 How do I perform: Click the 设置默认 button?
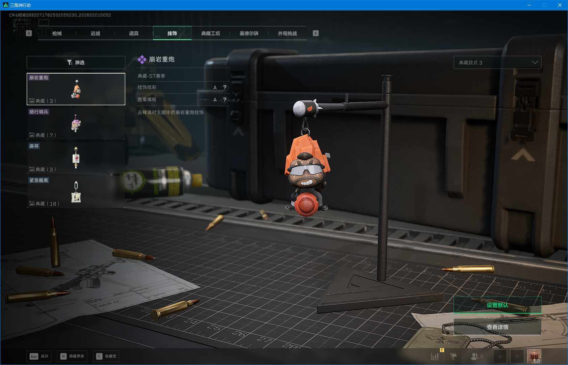pyautogui.click(x=497, y=305)
